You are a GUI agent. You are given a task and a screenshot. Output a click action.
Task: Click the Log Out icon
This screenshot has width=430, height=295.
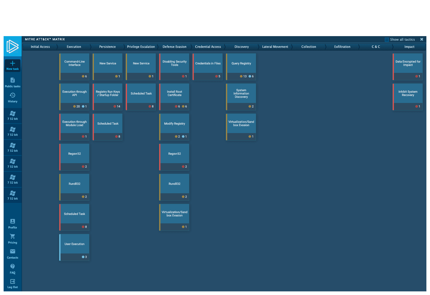coord(13,282)
